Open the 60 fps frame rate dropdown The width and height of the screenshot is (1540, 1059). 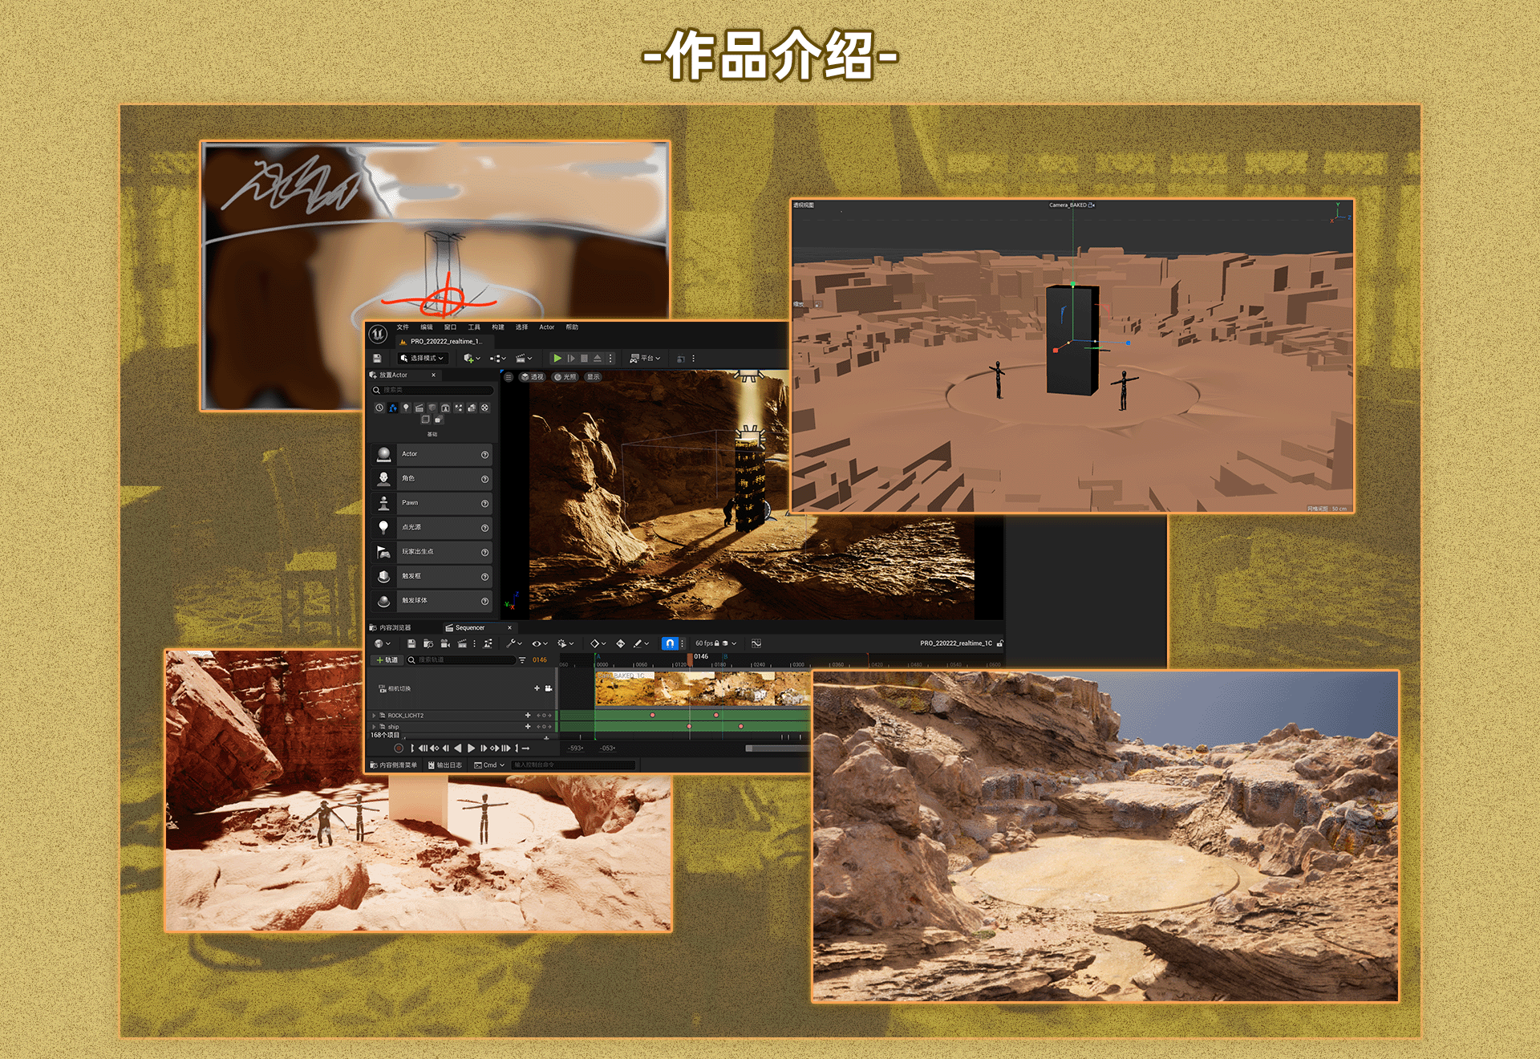715,643
